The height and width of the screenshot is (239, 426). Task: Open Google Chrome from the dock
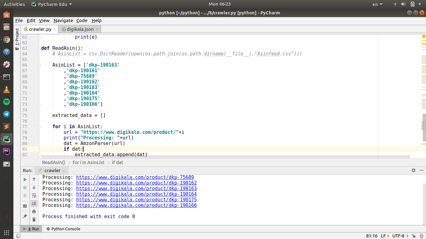pos(7,40)
